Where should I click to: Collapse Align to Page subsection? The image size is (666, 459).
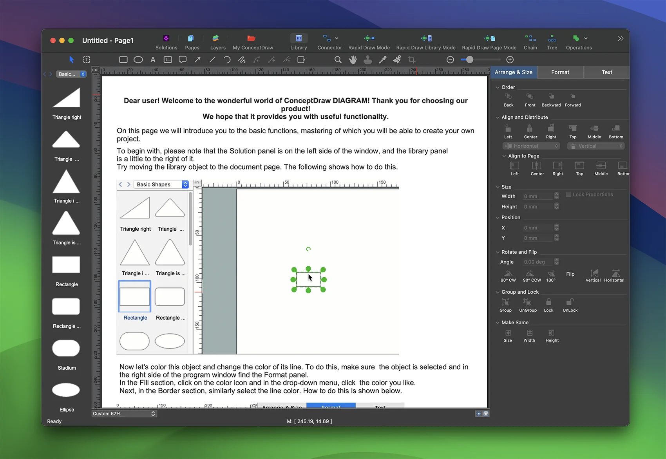(x=504, y=156)
